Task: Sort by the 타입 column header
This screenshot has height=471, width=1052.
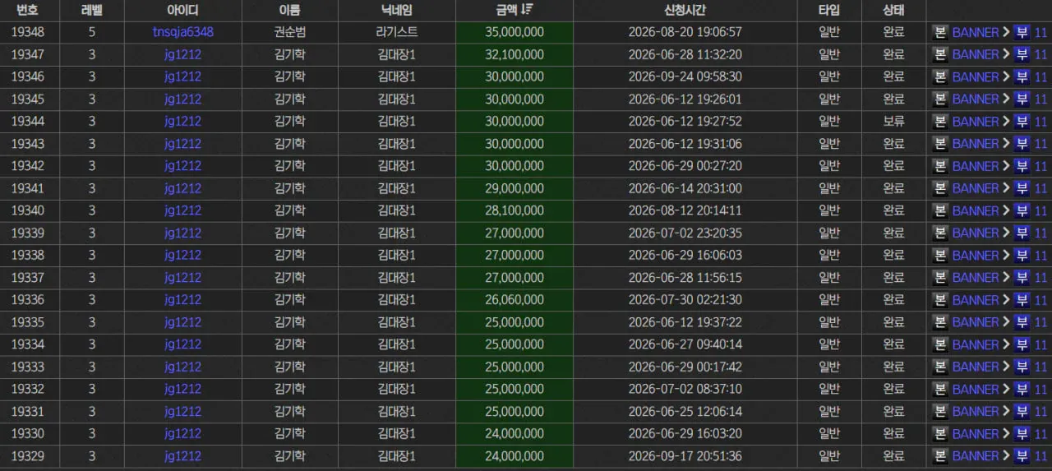Action: (829, 10)
